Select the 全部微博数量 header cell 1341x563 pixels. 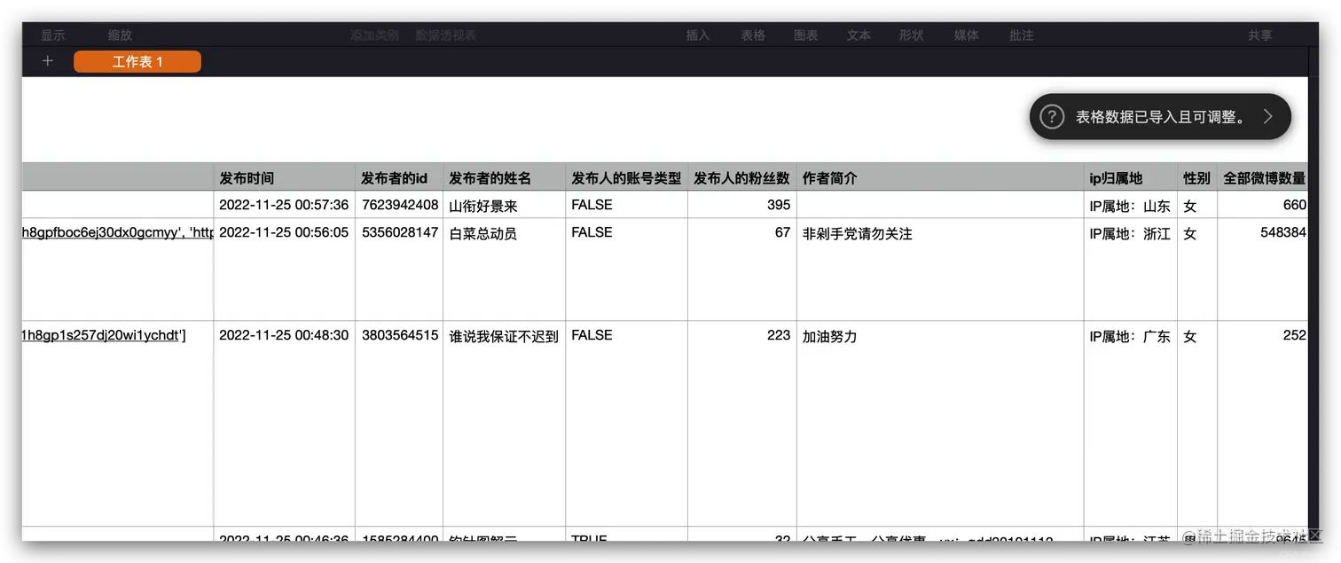click(x=1263, y=177)
